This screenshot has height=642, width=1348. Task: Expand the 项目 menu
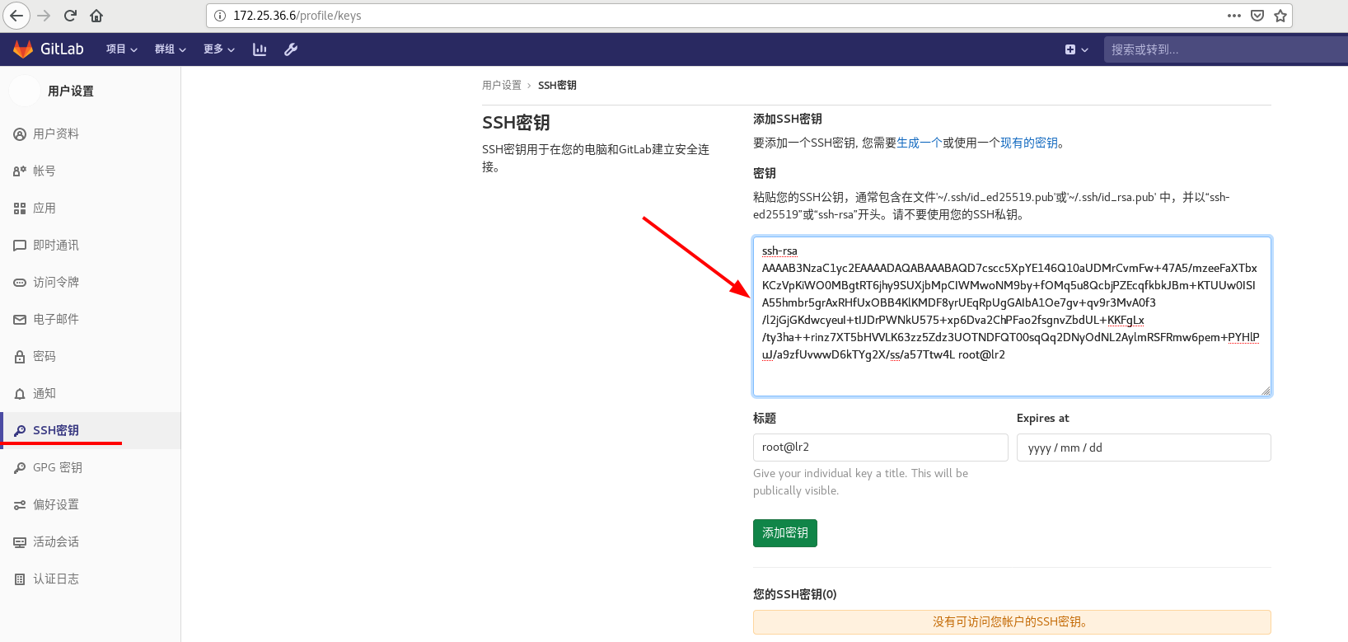[122, 49]
